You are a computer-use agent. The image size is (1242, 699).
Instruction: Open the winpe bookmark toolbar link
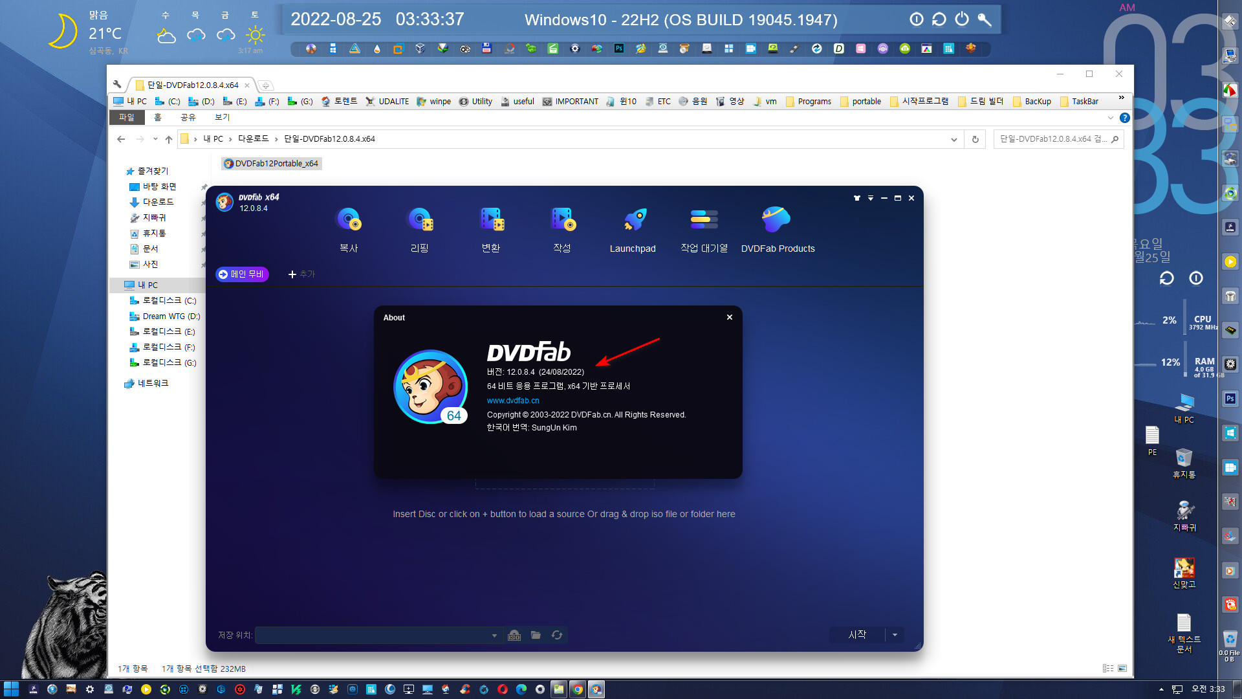pos(434,102)
